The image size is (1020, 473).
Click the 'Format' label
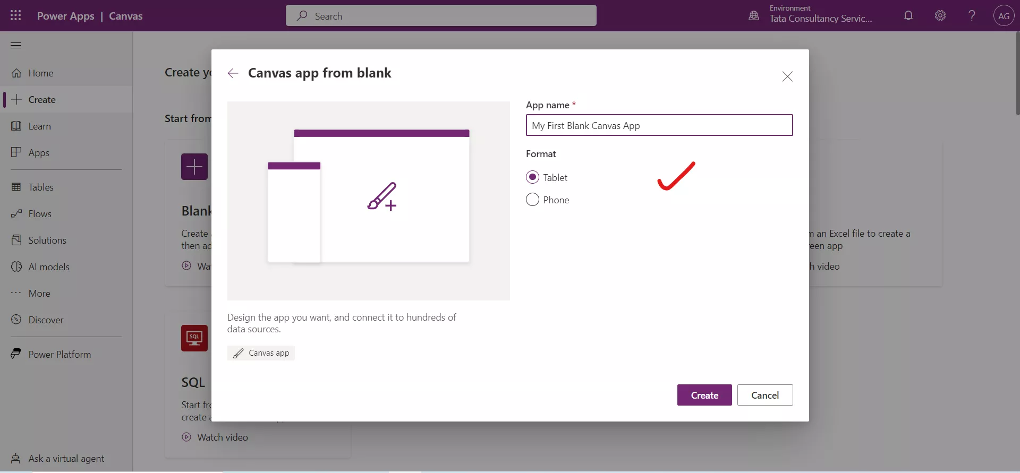coord(541,154)
